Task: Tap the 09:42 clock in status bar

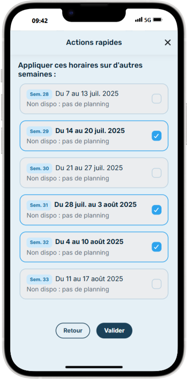Action: click(x=40, y=21)
